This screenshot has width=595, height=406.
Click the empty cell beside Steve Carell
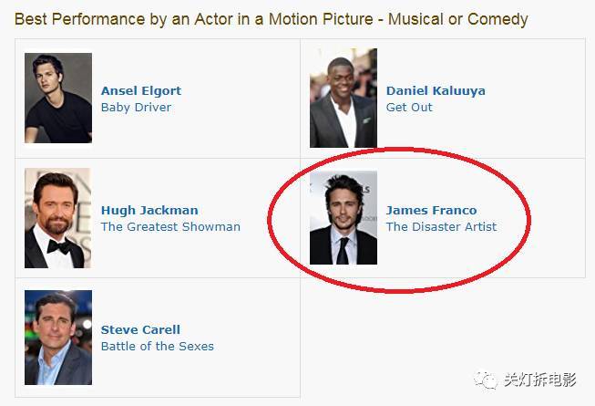pos(443,338)
